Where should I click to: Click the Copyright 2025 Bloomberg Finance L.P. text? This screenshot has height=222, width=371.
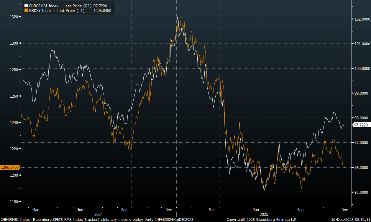262,220
